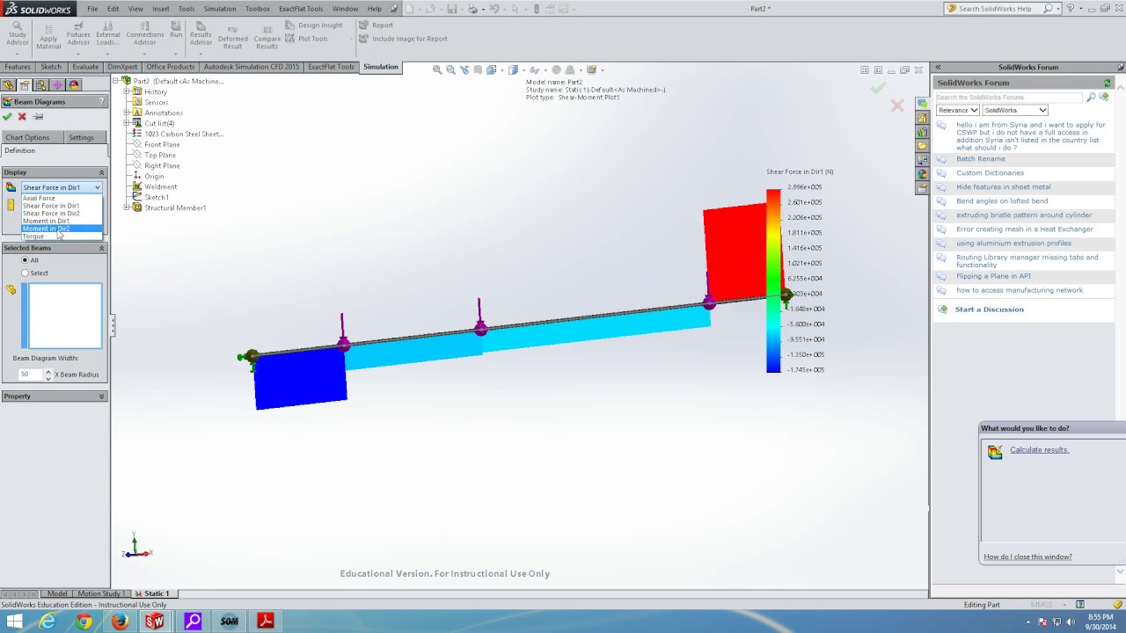Open the Study Advisor tool
The image size is (1126, 633).
[x=17, y=33]
